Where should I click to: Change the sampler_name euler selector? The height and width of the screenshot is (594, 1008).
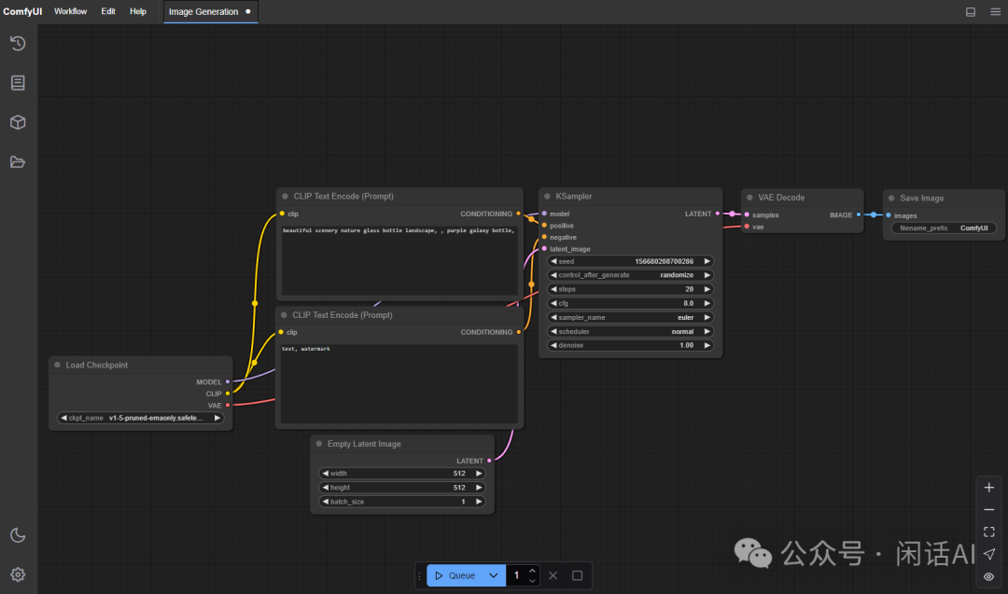click(631, 317)
